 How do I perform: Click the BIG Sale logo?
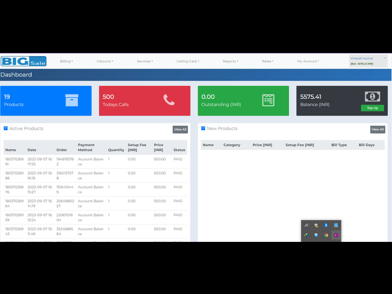pos(24,61)
